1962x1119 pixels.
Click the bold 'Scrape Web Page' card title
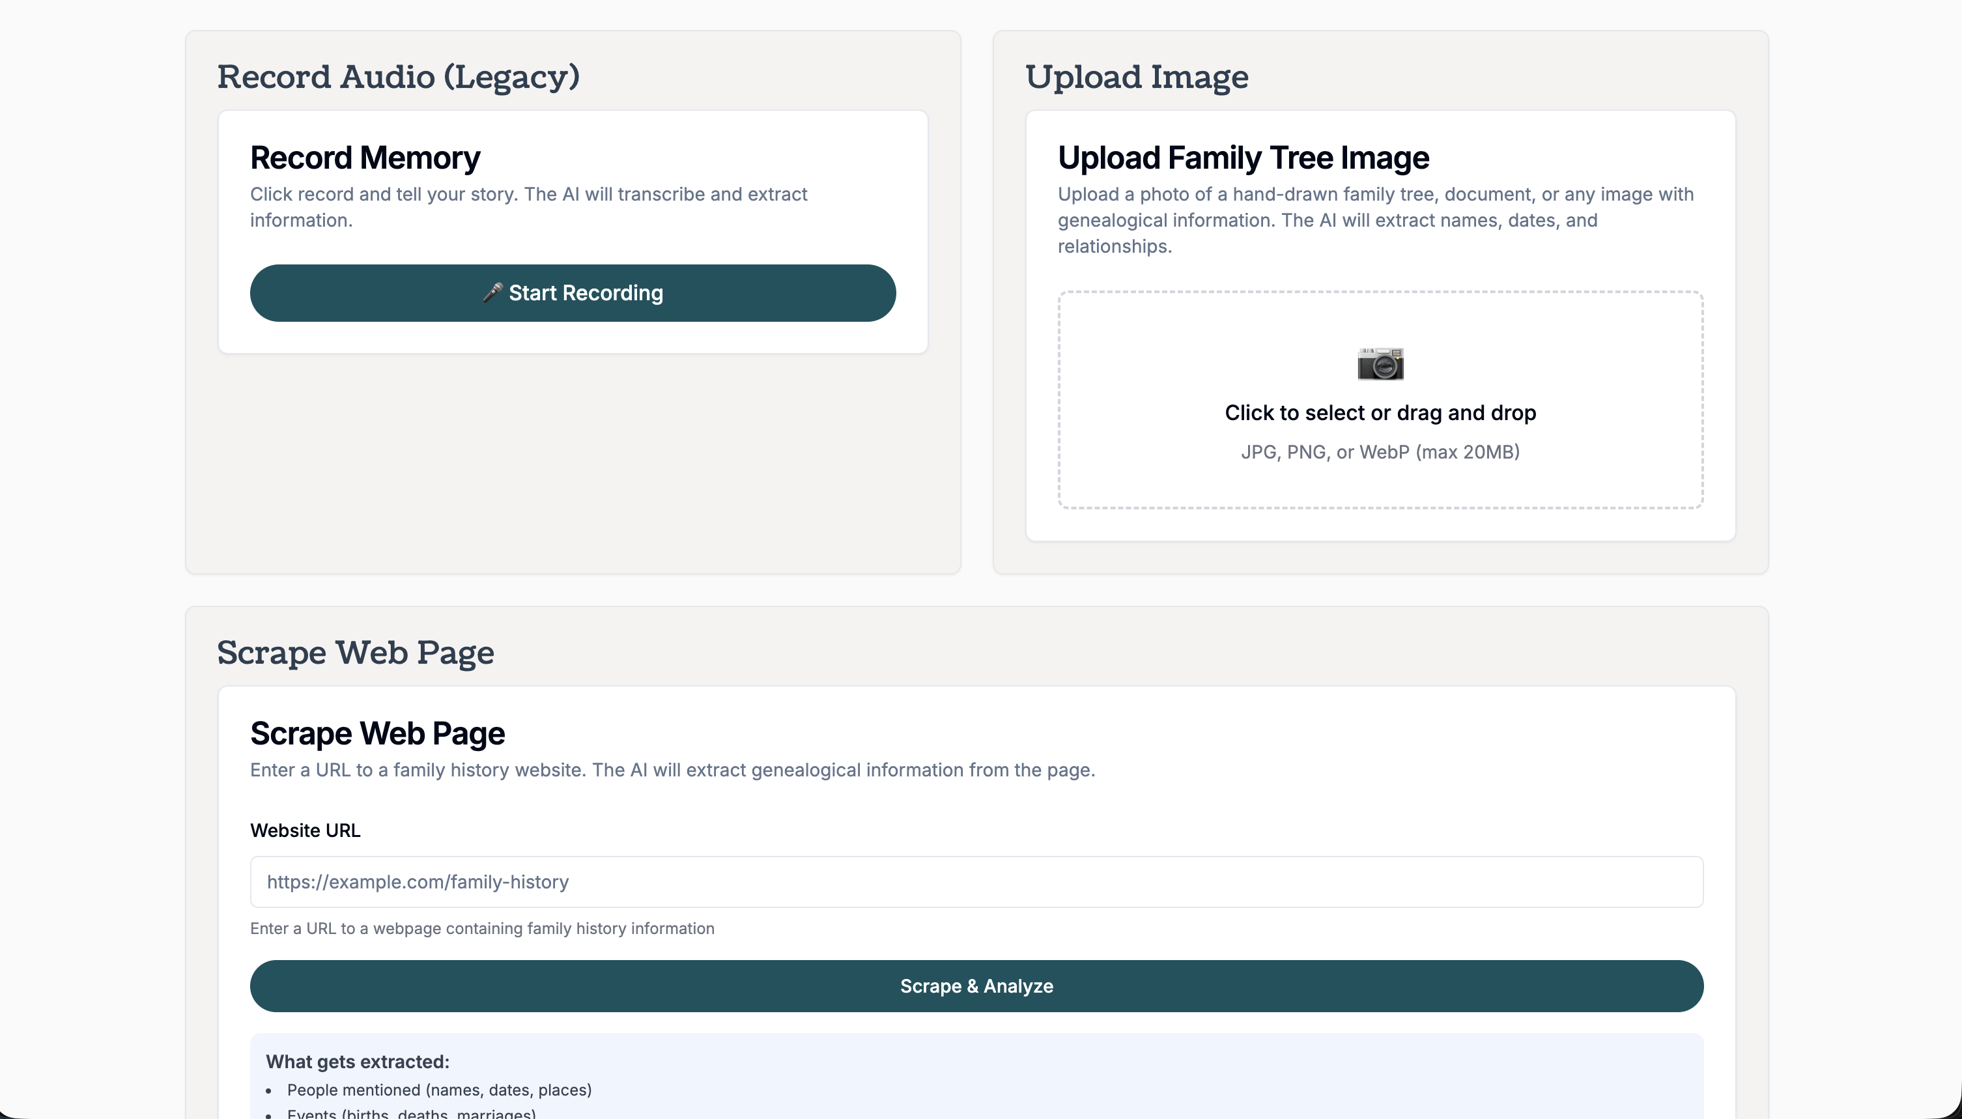tap(377, 733)
